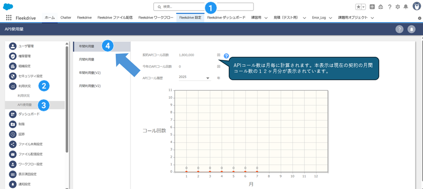Screen dimensions: 423x189
Task: Switch to ホーム navigation tab
Action: (50, 18)
